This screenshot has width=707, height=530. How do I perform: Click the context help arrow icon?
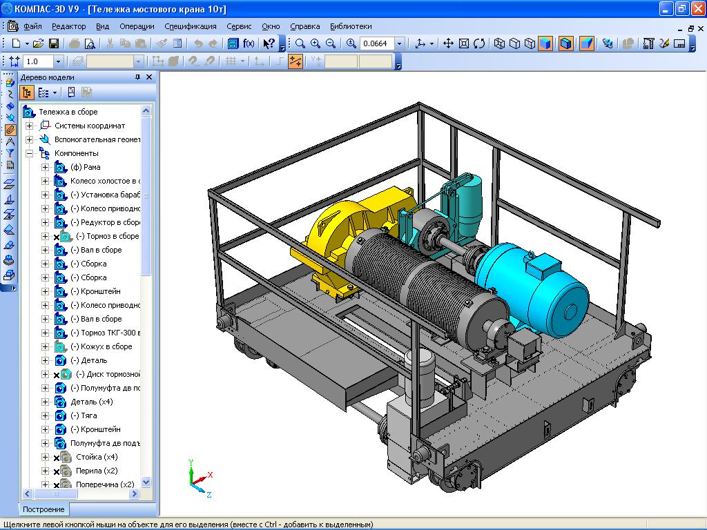pyautogui.click(x=269, y=43)
